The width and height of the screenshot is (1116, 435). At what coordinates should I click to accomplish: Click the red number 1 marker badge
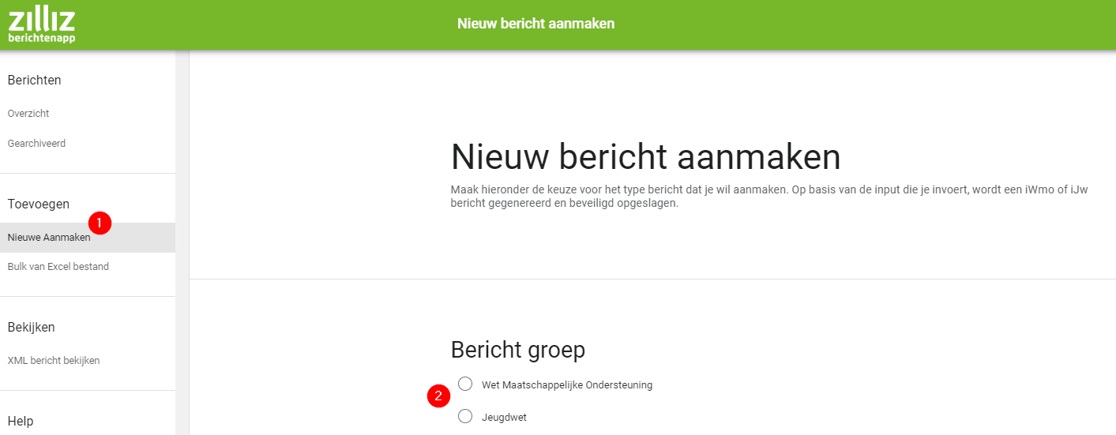pyautogui.click(x=100, y=223)
